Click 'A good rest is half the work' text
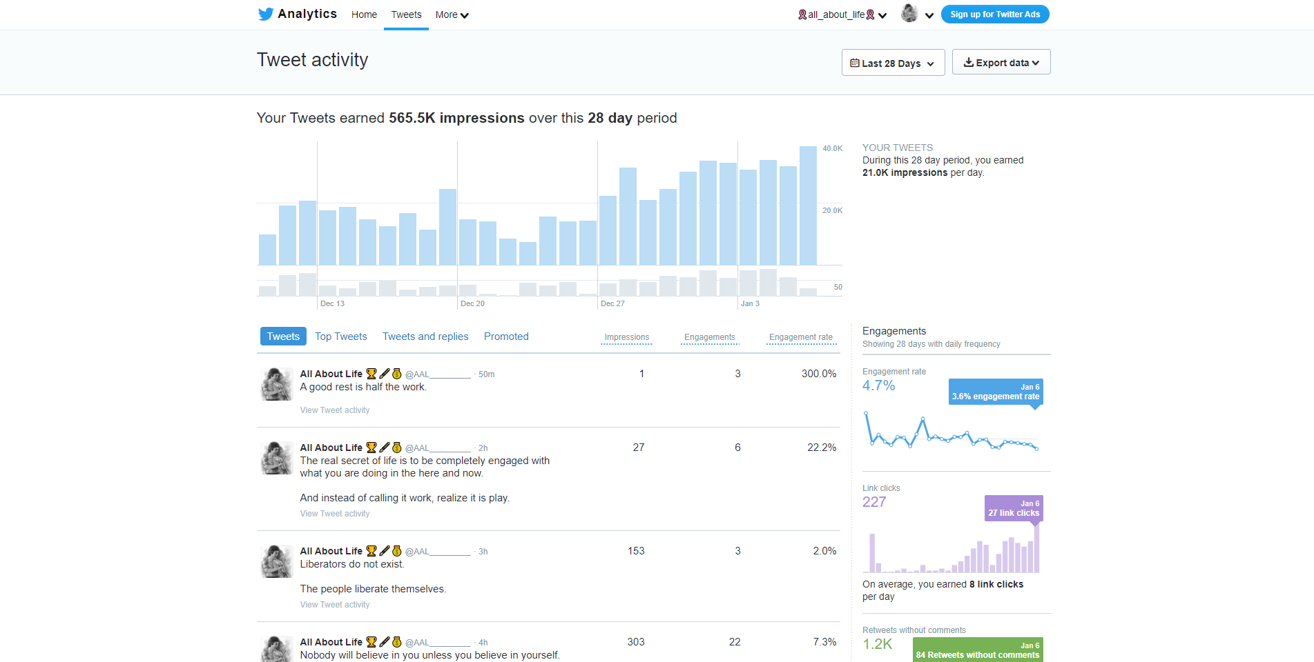1314x662 pixels. 363,387
